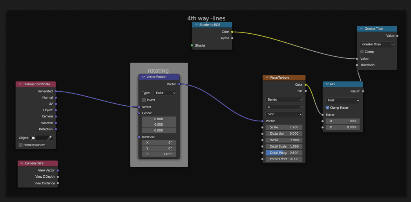Click the Detail value field
Image resolution: width=411 pixels, height=202 pixels.
[284, 140]
